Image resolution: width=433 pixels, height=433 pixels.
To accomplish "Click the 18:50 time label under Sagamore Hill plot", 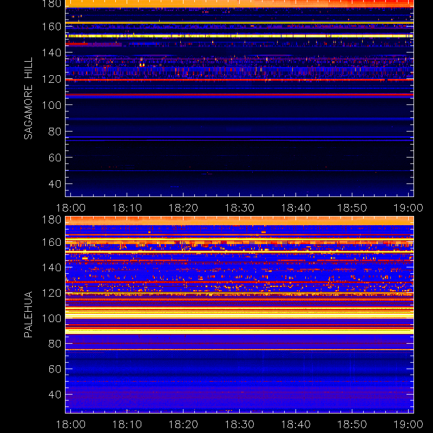I will coord(352,208).
